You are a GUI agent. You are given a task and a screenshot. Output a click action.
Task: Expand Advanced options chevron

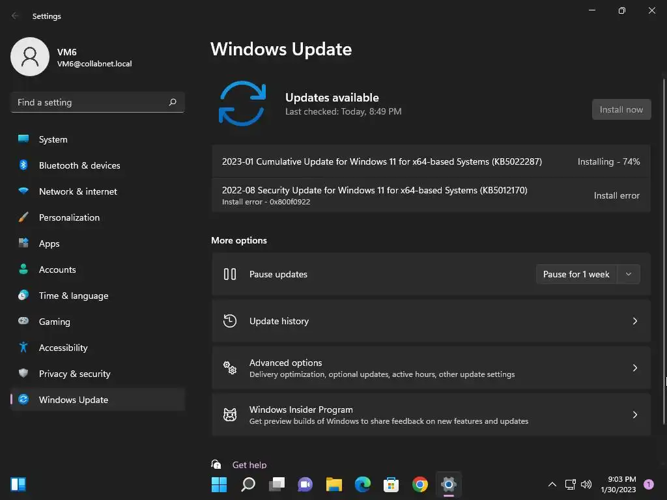[x=634, y=368]
